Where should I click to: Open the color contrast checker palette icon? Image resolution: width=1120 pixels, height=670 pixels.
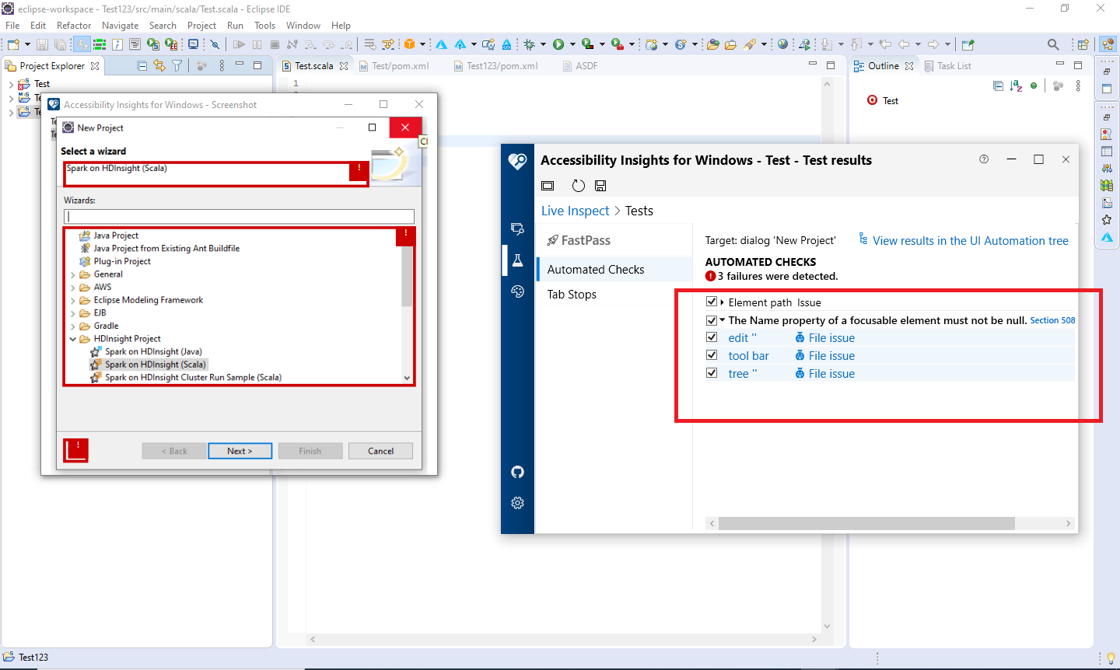[x=517, y=291]
